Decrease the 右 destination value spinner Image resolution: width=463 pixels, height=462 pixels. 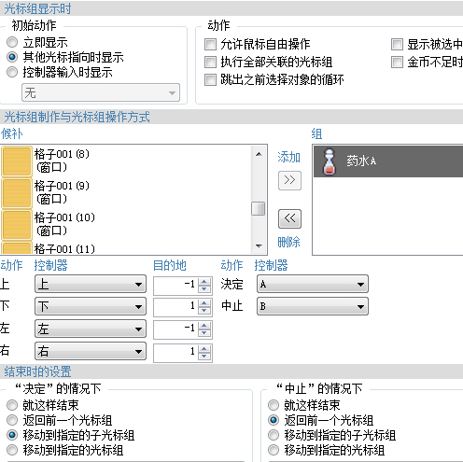point(204,357)
